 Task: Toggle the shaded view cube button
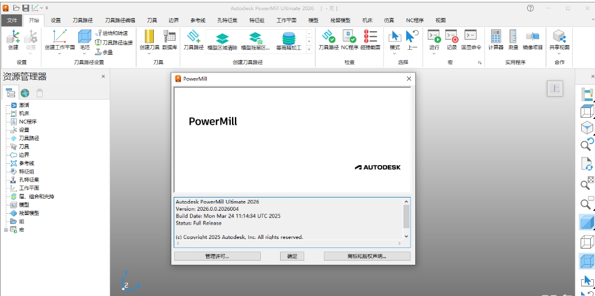click(587, 223)
